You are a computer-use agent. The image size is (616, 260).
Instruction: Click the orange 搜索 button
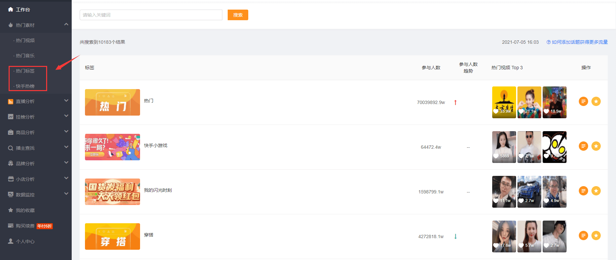click(x=238, y=15)
